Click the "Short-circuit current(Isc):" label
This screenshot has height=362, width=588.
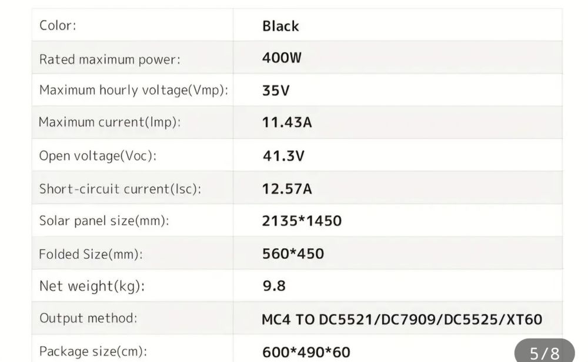[120, 189]
